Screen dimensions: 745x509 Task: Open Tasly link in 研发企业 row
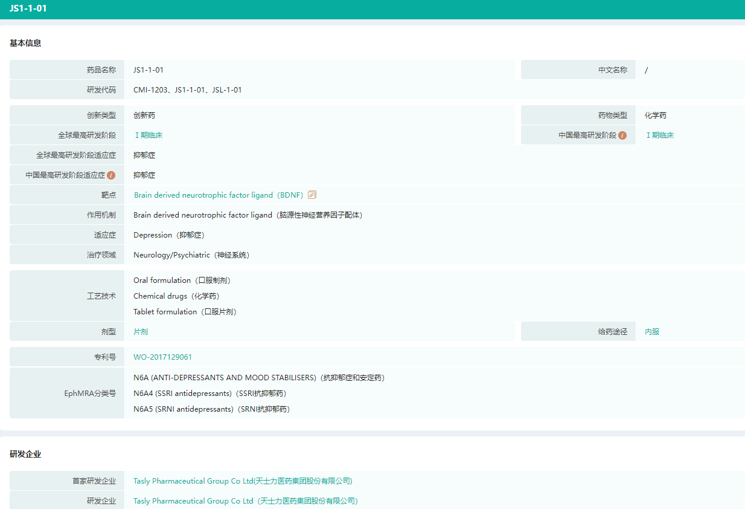tap(245, 501)
